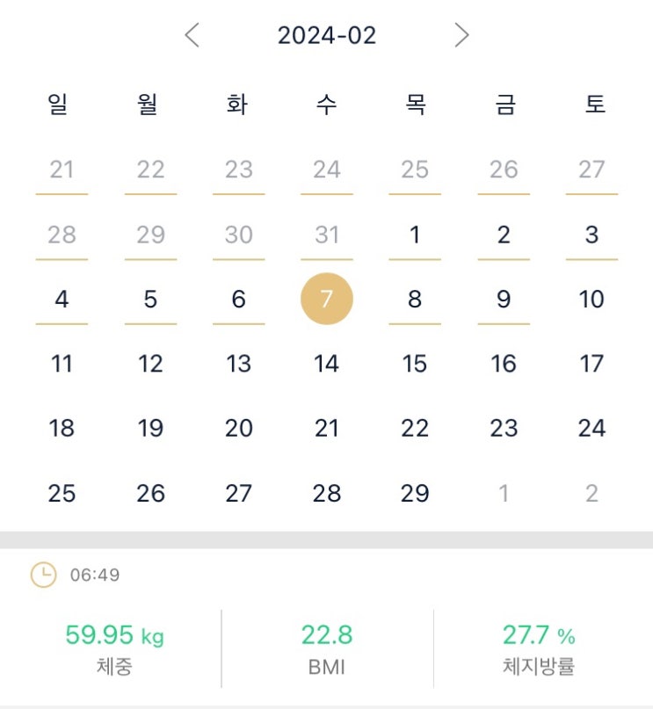
Task: Select February 20 on the calendar
Action: point(239,428)
